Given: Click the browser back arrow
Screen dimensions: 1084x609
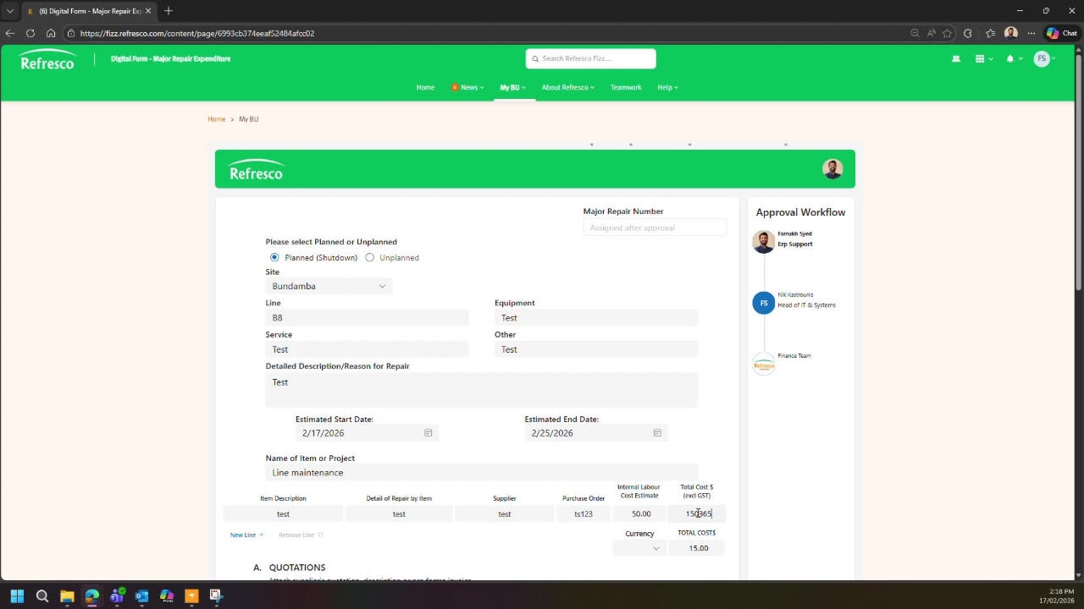Looking at the screenshot, I should [x=10, y=33].
